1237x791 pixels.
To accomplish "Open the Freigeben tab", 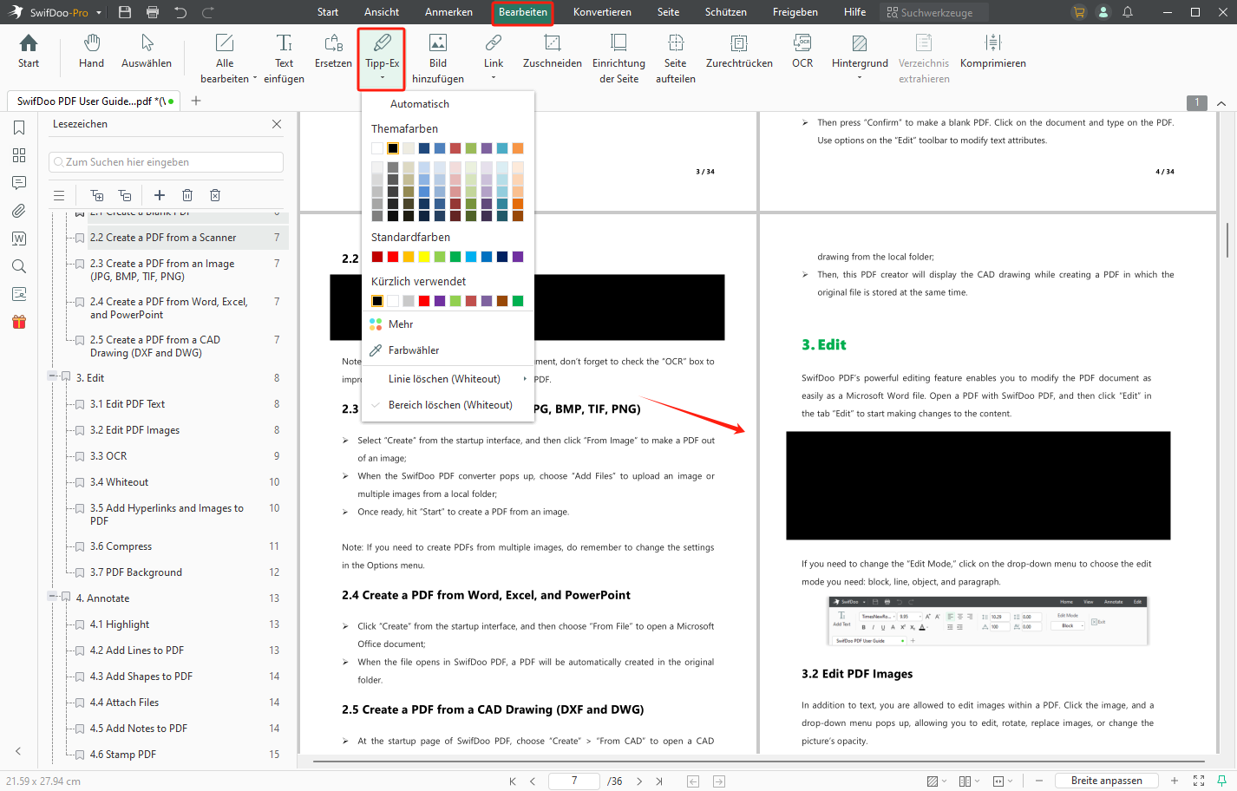I will pyautogui.click(x=795, y=12).
